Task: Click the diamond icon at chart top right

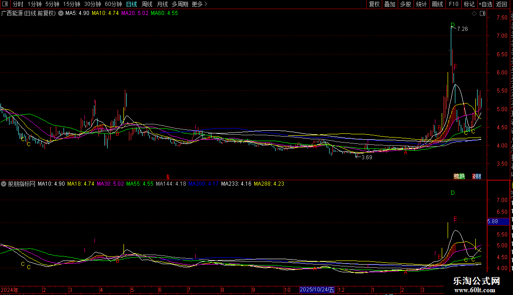Action: point(474,14)
